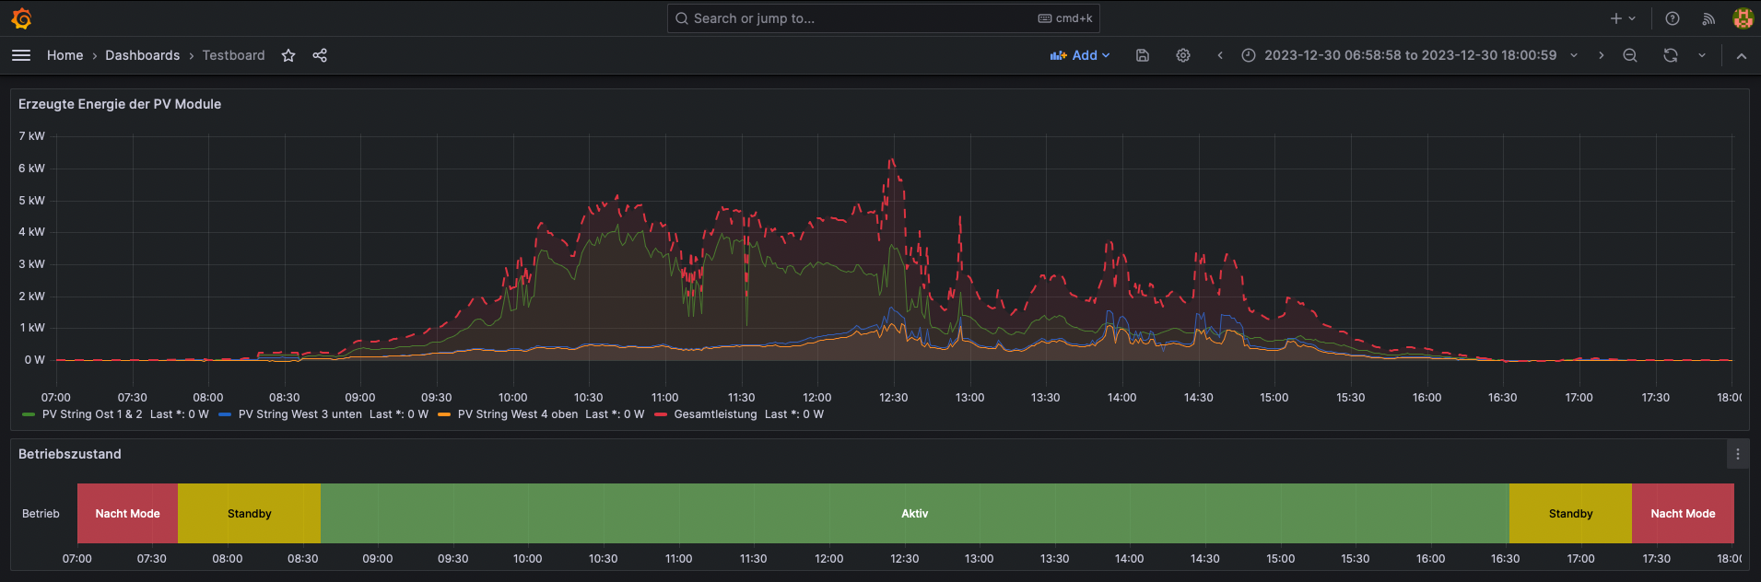Open the red Gesamtleistung color swatch
1761x582 pixels.
(x=661, y=414)
